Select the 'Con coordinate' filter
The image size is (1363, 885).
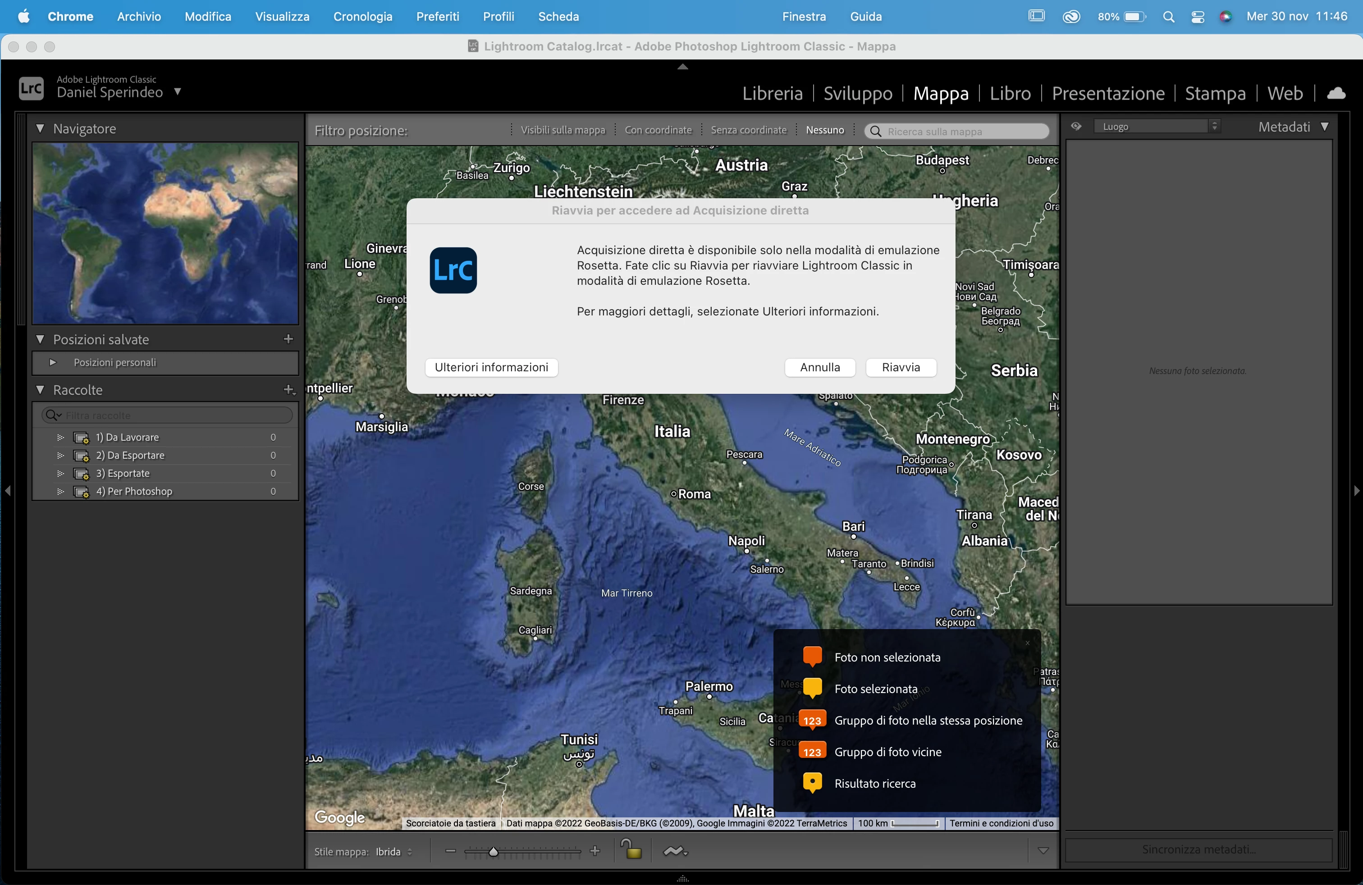658,131
